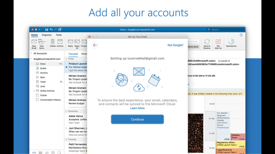Viewport: 275px width, 154px height.
Task: Collapse the leeg@lucernepubintl.com account tree
Action: point(31,59)
